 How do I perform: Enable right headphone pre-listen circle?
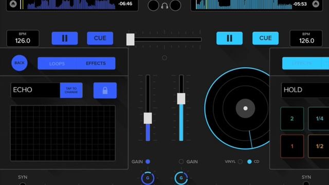(175, 6)
